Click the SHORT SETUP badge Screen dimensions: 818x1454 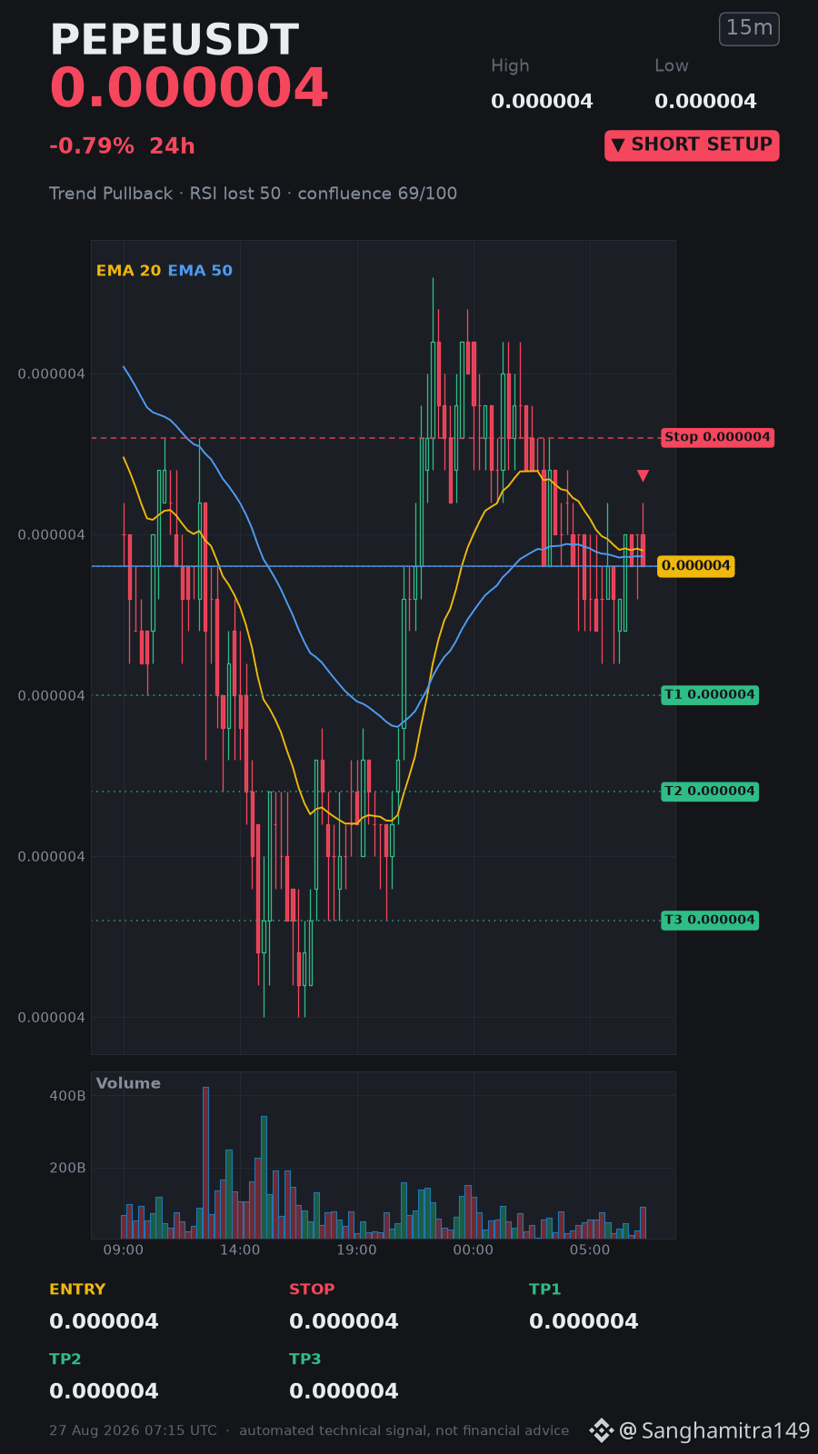(x=692, y=145)
